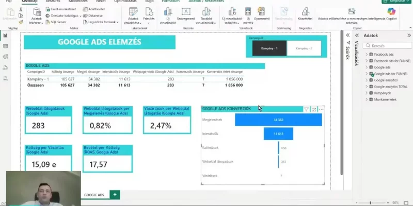The height and width of the screenshot is (206, 413).
Task: Click the 34 382 Megjelenések funnel bar
Action: pyautogui.click(x=278, y=120)
